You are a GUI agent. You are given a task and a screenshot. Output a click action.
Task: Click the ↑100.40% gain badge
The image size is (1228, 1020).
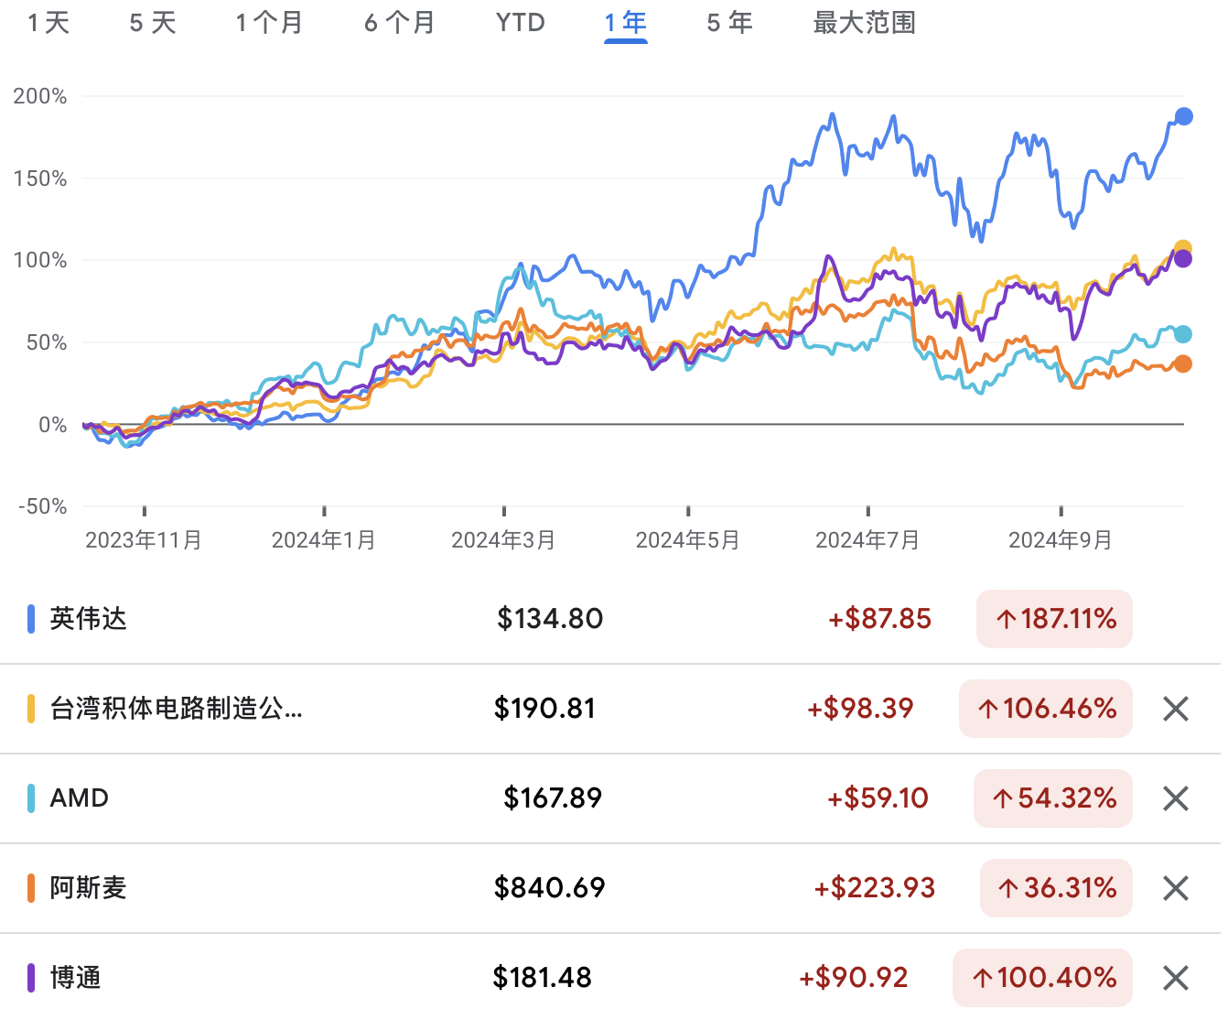tap(1042, 978)
